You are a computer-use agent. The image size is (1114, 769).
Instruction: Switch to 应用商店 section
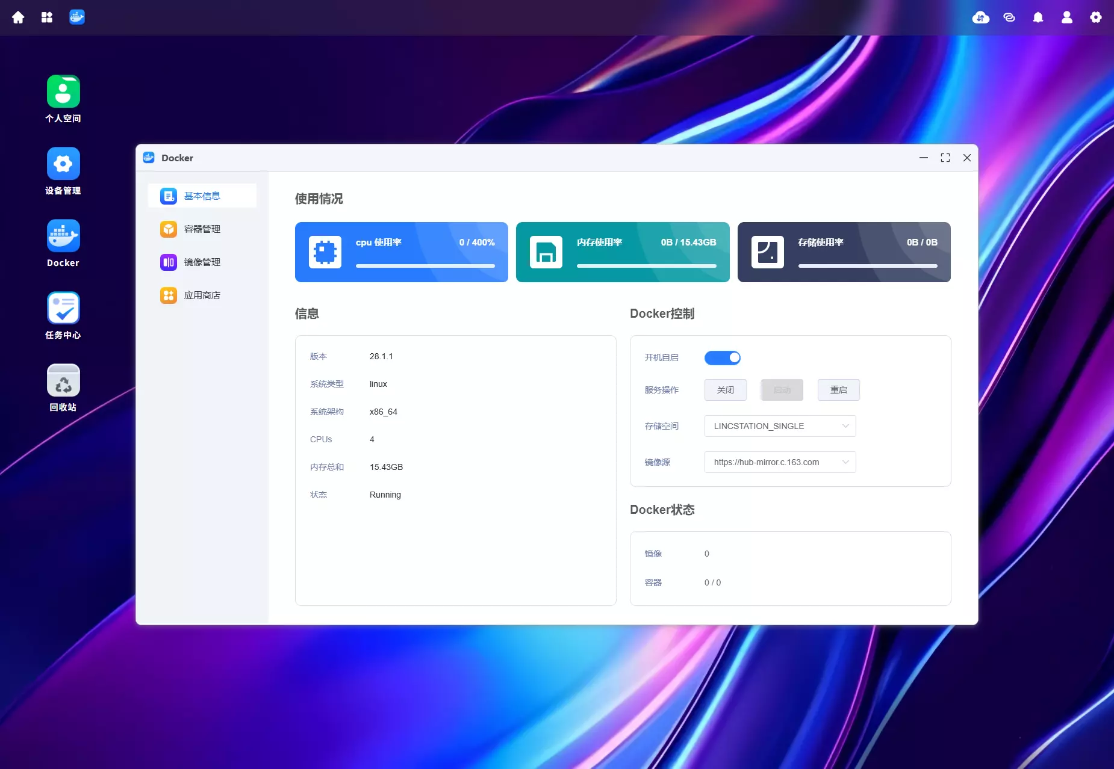click(x=202, y=295)
